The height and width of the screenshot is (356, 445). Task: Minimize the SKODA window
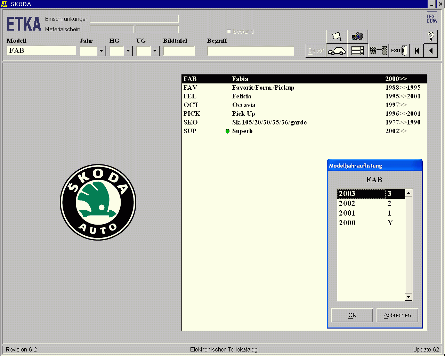coord(431,4)
